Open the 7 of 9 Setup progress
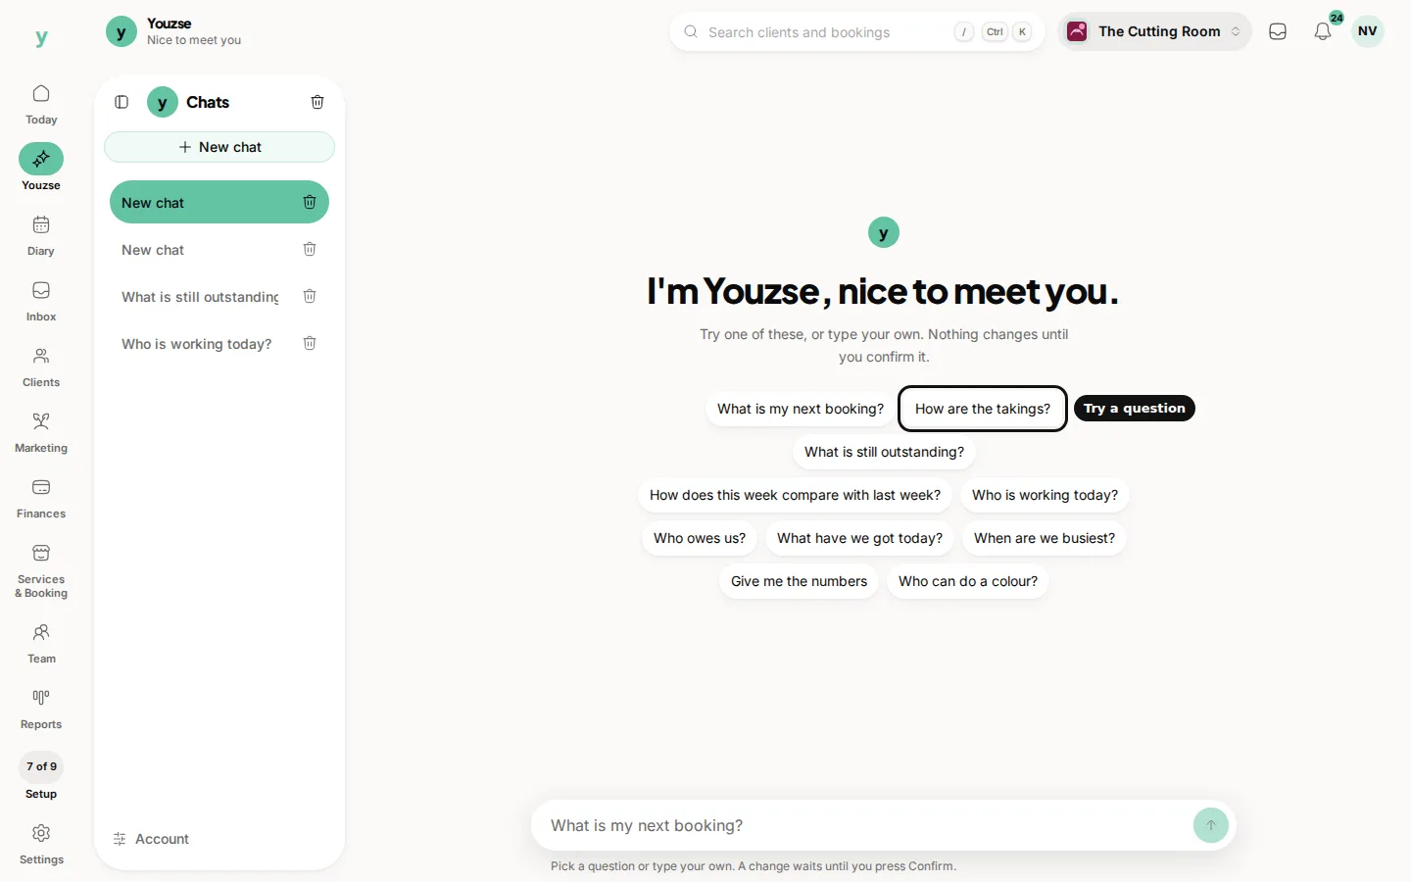The height and width of the screenshot is (882, 1411). [41, 776]
